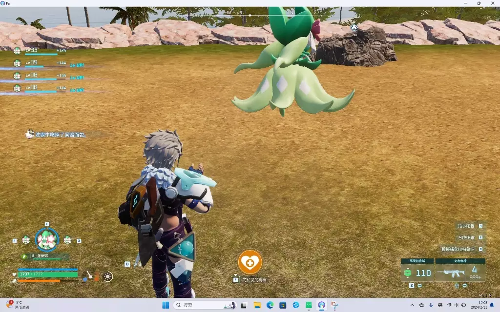Viewport: 500px width, 312px height.
Task: Click the notification bell in the tray
Action: (x=492, y=305)
